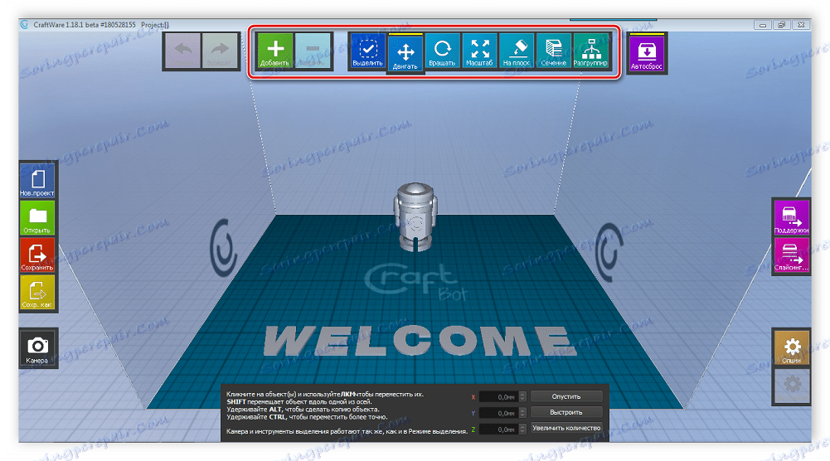The width and height of the screenshot is (830, 461).
Task: Click Сохр. как save-as button
Action: tap(37, 292)
